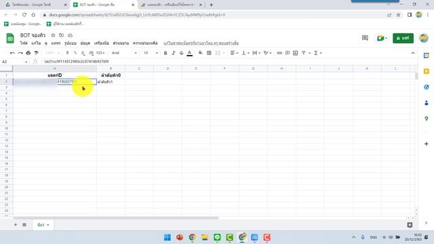The height and width of the screenshot is (244, 434).
Task: Print the spreadsheet via printer icon
Action: click(28, 53)
